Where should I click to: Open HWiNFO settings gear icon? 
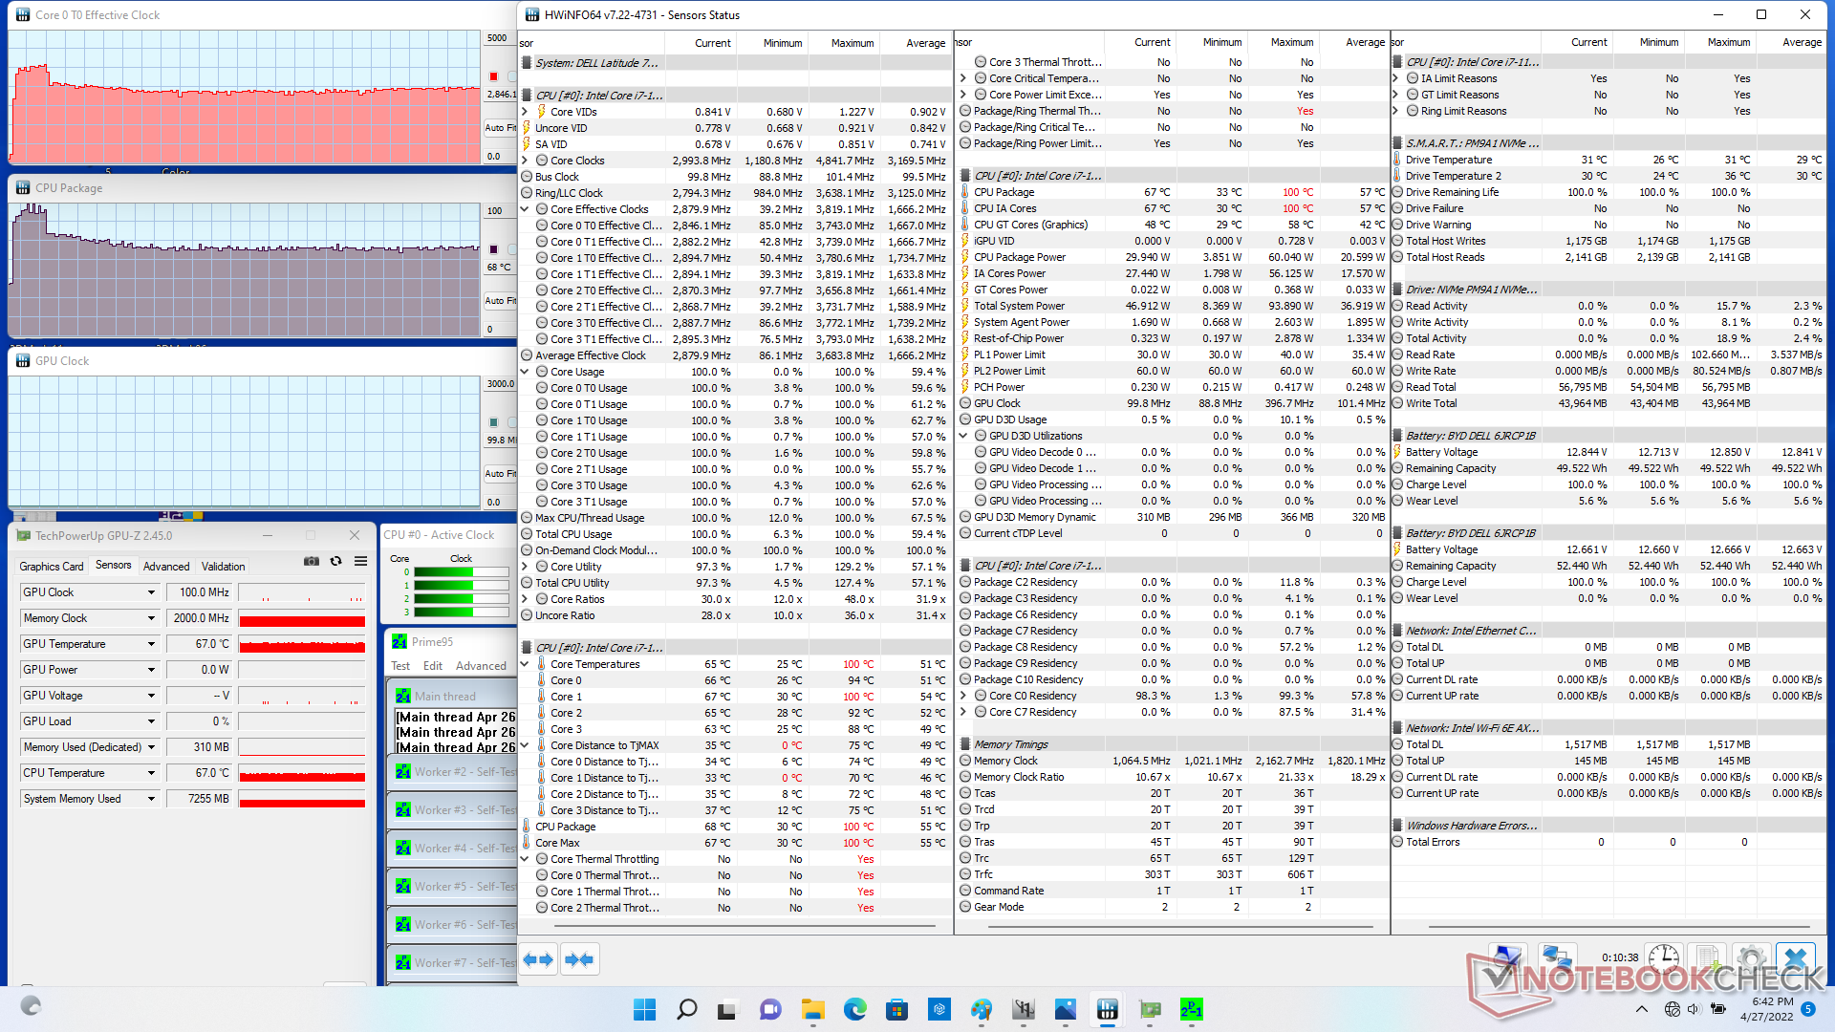click(1751, 957)
